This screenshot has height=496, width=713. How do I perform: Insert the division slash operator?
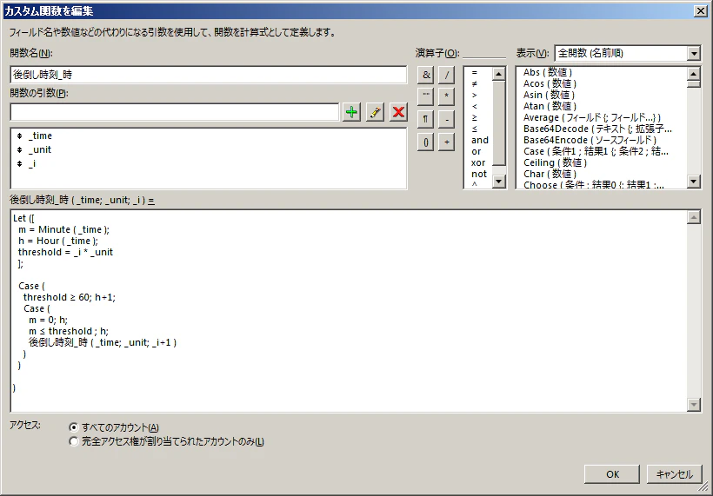pos(447,75)
